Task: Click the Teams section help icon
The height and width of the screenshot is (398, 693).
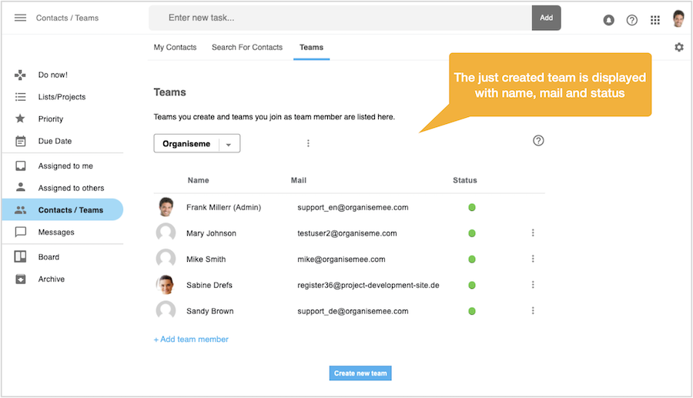Action: tap(538, 140)
